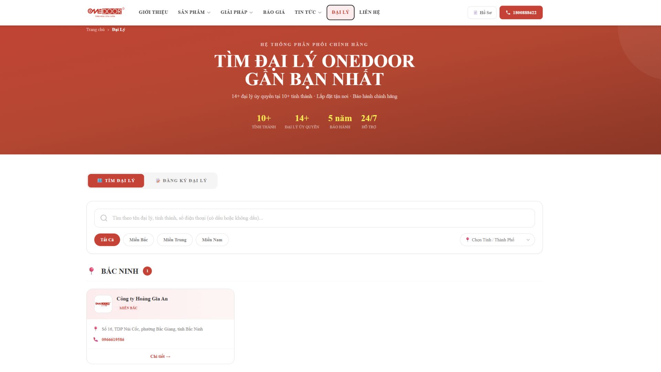
Task: Filter dealers by Miền Bắc
Action: click(x=138, y=240)
